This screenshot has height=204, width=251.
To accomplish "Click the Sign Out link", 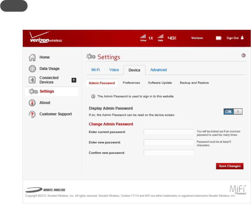I will pos(233,38).
